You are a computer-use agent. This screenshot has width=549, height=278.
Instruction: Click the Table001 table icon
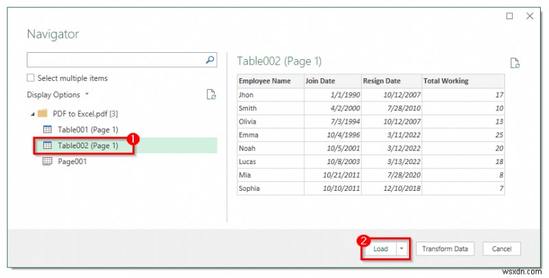(47, 130)
